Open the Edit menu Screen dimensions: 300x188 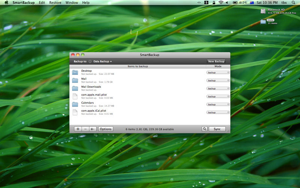pyautogui.click(x=42, y=3)
